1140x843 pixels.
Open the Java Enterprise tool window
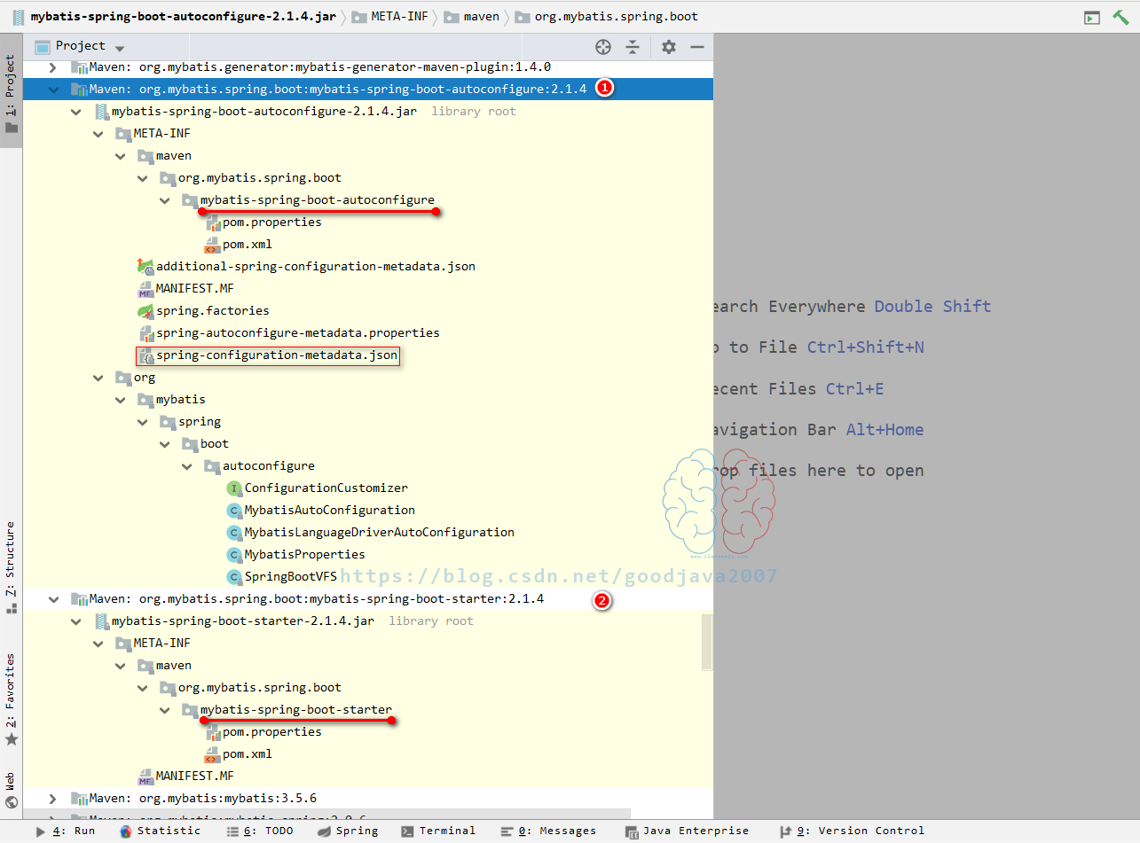(x=687, y=831)
